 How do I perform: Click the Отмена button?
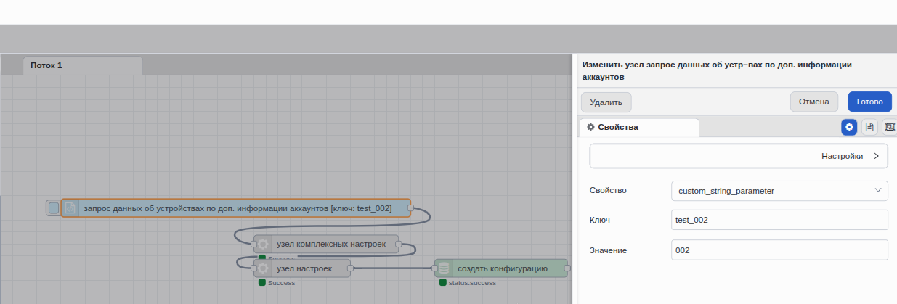814,102
